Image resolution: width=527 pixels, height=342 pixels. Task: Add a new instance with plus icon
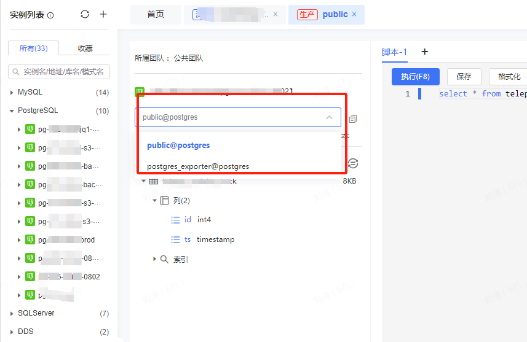point(103,14)
